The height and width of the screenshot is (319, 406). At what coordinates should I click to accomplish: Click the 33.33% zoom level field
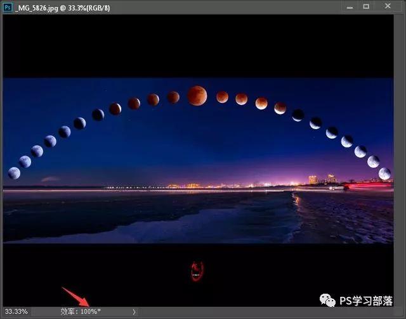tap(16, 311)
